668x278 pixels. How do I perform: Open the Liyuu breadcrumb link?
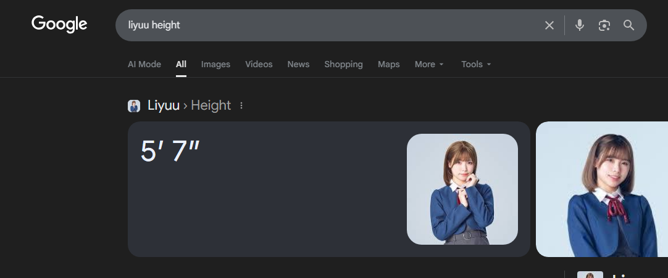[163, 105]
